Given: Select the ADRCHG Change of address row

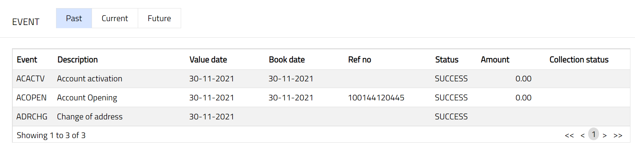Looking at the screenshot, I should click(90, 117).
